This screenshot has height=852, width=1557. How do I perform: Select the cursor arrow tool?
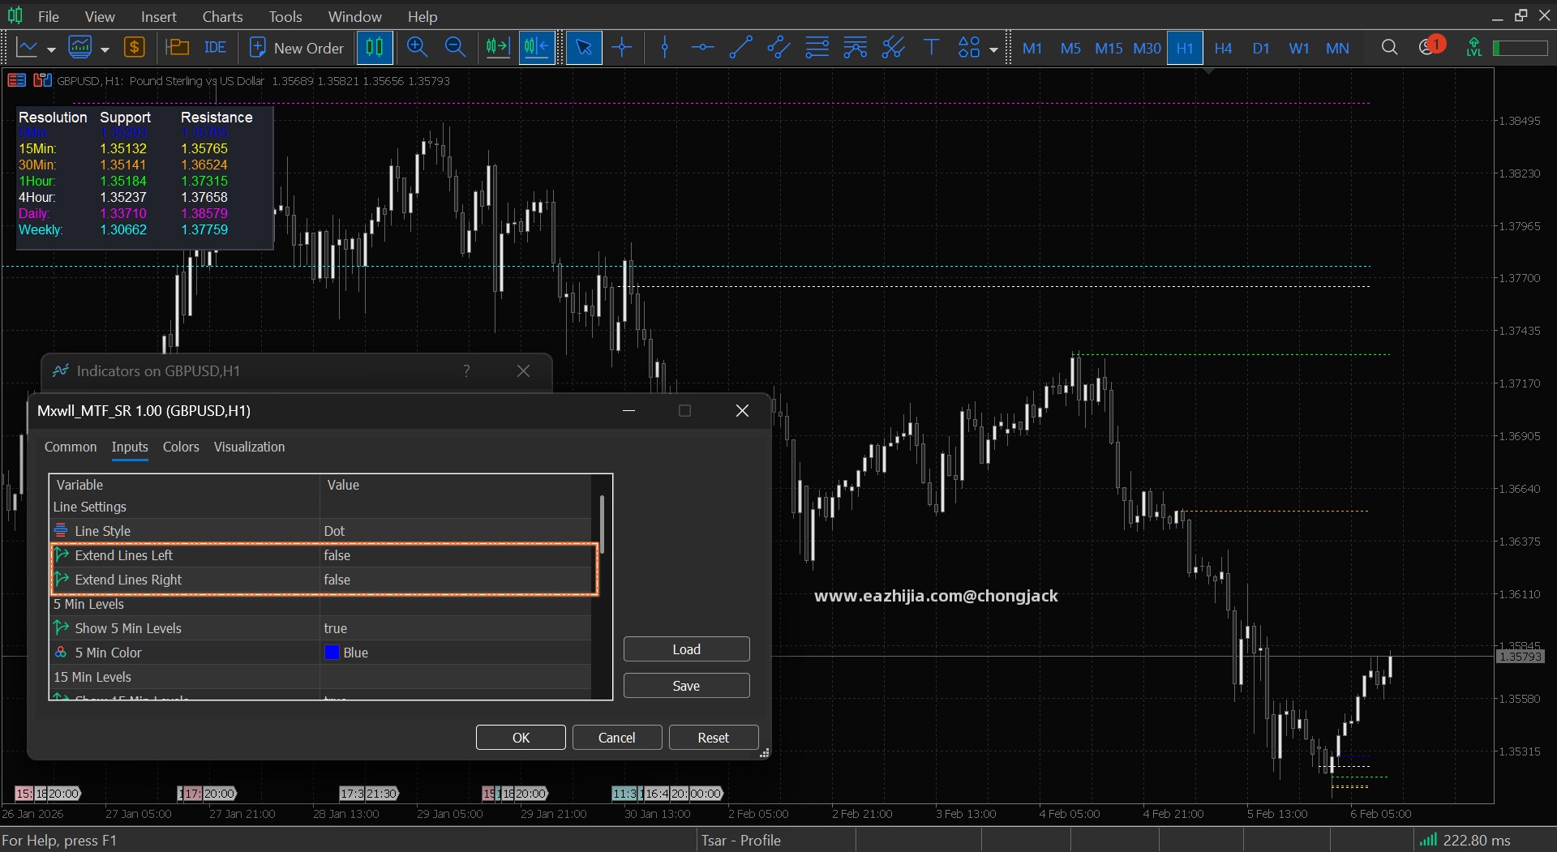[x=584, y=48]
